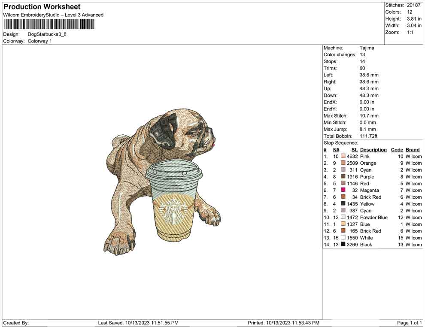
Task: Select the 'Colorway 1' value
Action: (x=39, y=41)
